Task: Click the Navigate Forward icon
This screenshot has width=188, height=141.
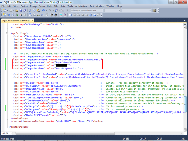Action: 62,11
